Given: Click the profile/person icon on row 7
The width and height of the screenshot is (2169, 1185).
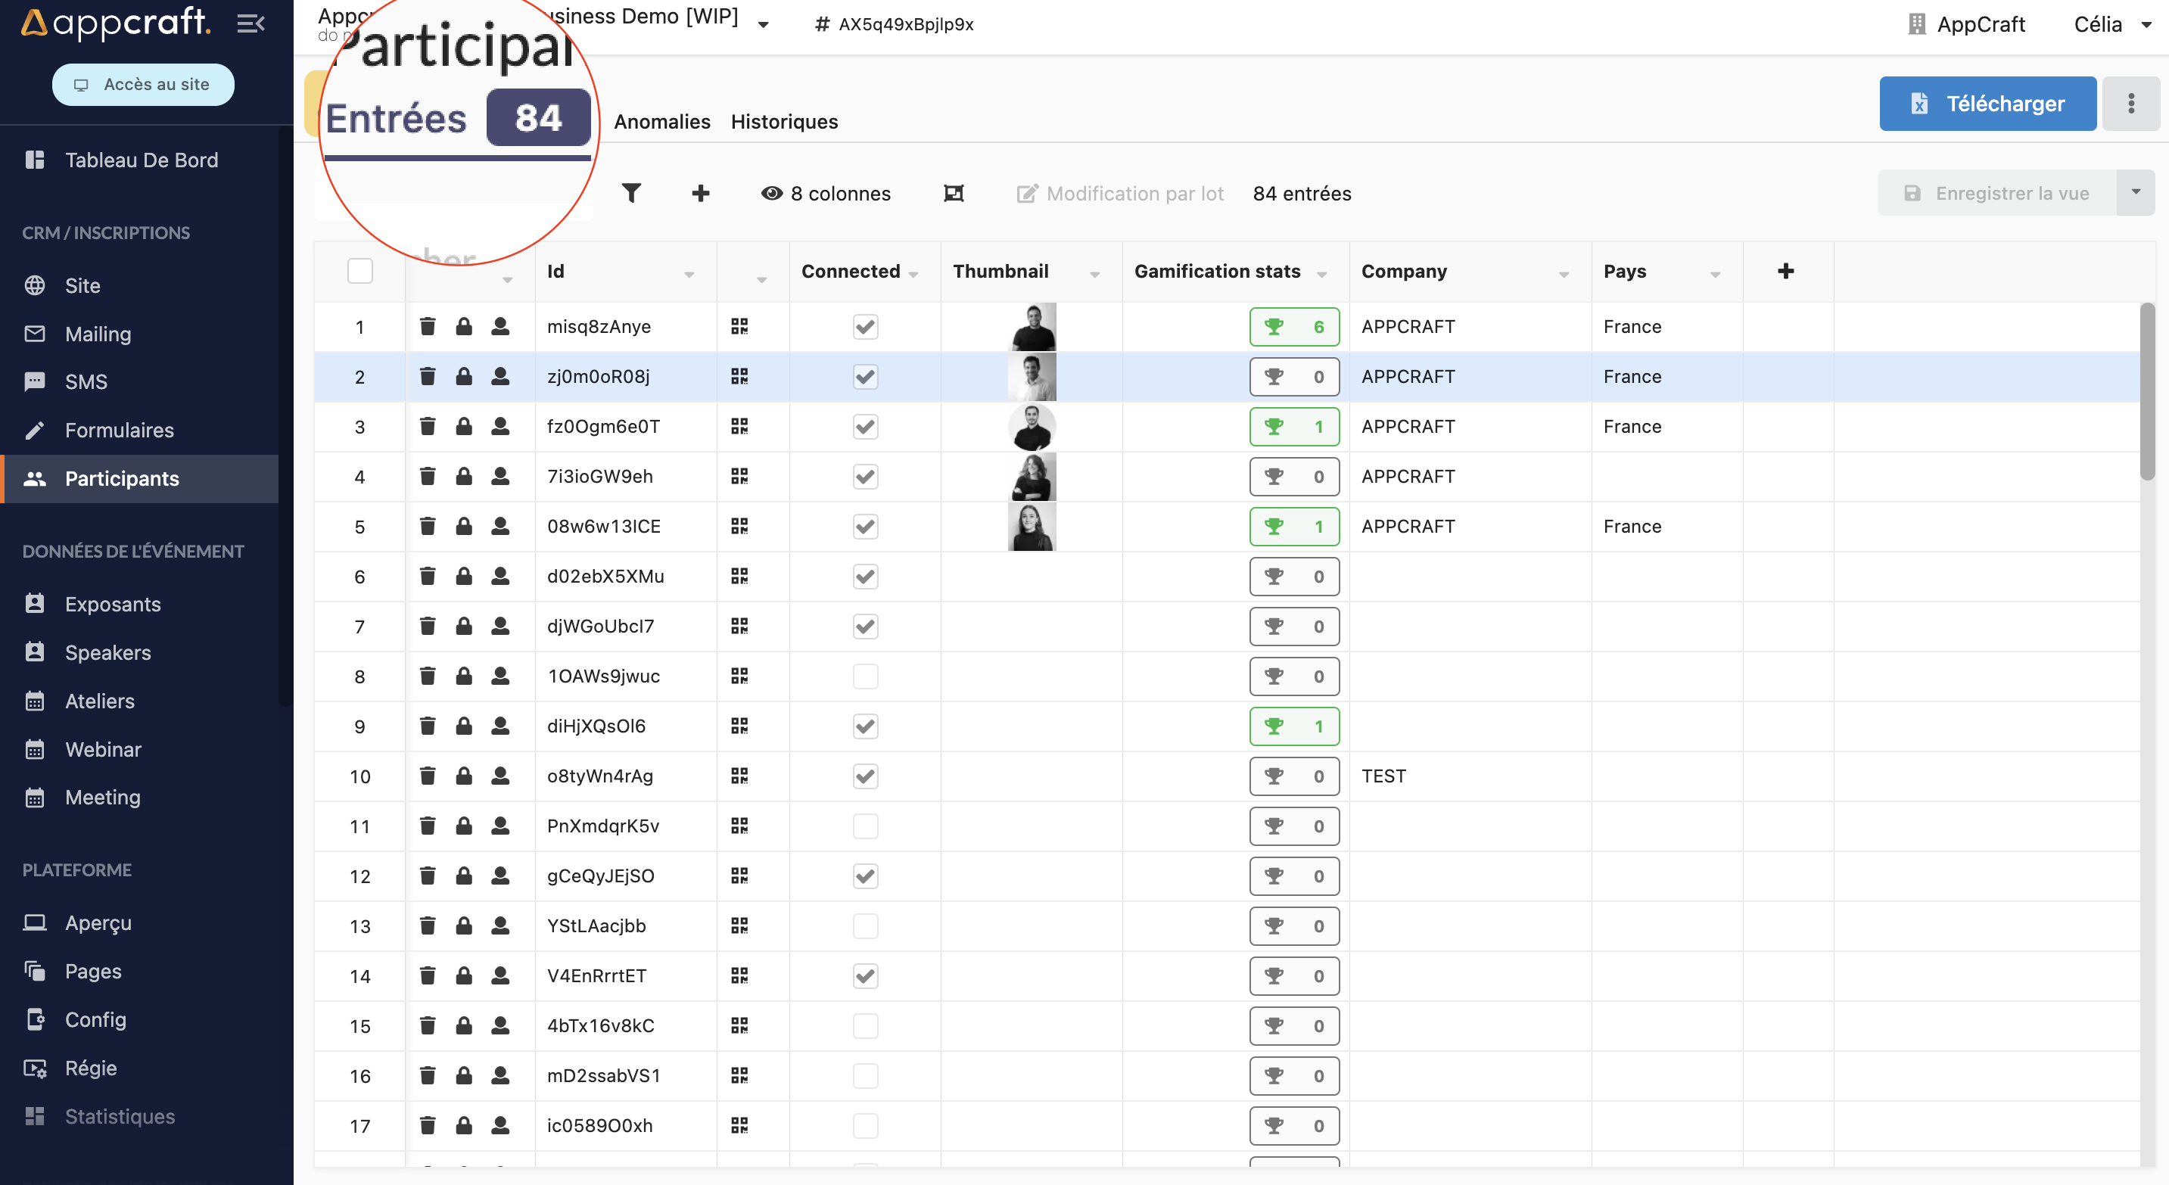Looking at the screenshot, I should (x=501, y=626).
